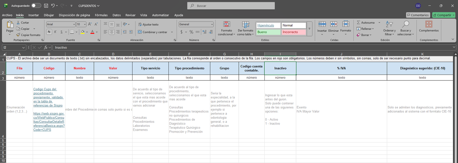458x163 pixels.
Task: Increase decimal places
Action: [204, 32]
